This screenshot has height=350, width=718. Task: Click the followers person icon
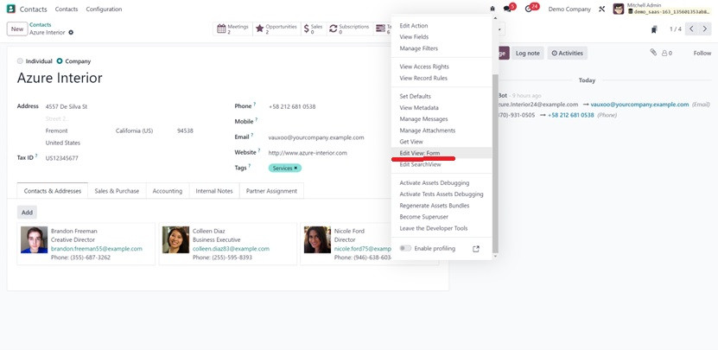tap(664, 53)
